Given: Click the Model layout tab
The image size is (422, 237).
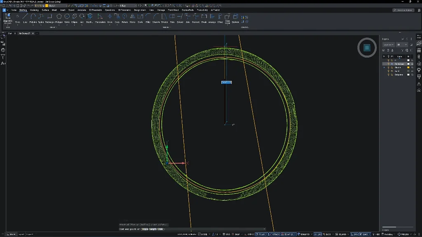Looking at the screenshot, I should coord(11,234).
